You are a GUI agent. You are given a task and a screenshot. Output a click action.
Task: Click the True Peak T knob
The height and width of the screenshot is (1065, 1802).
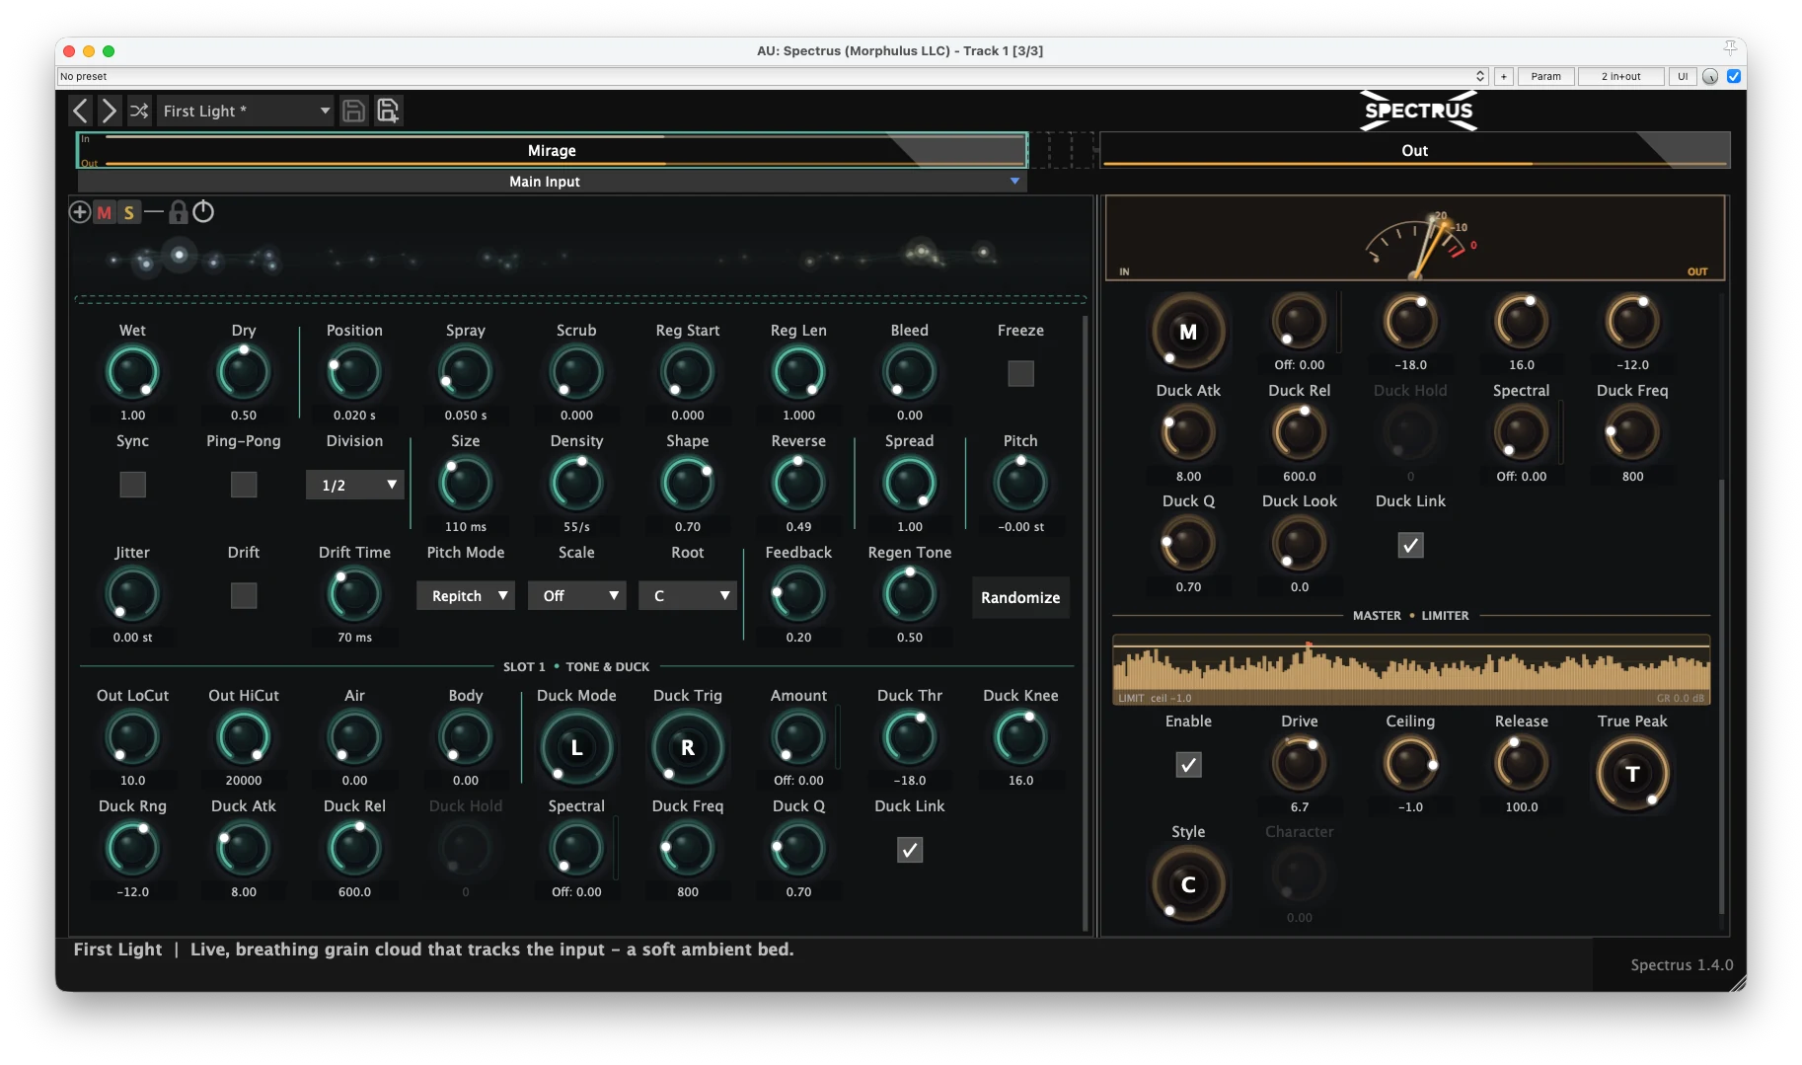(x=1632, y=774)
